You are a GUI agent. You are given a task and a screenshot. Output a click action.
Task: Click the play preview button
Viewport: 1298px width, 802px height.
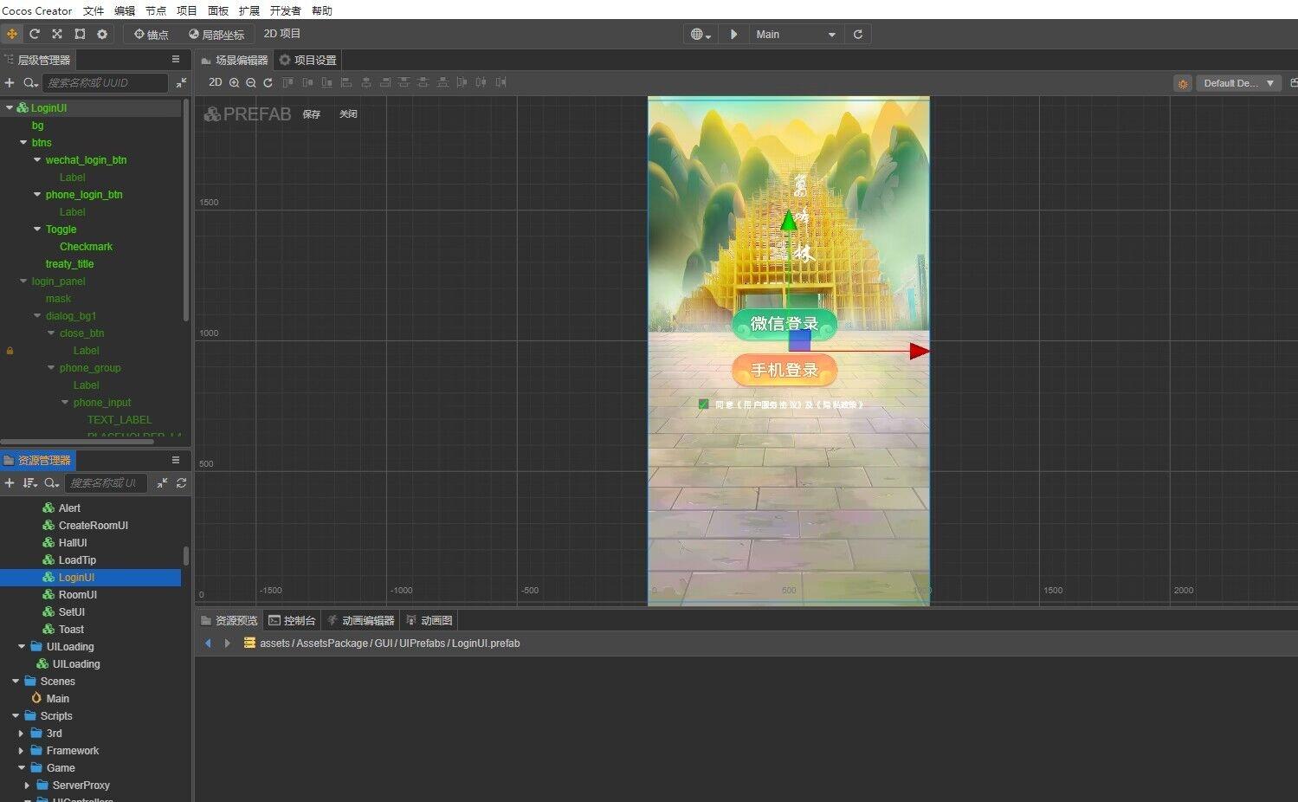pos(733,34)
